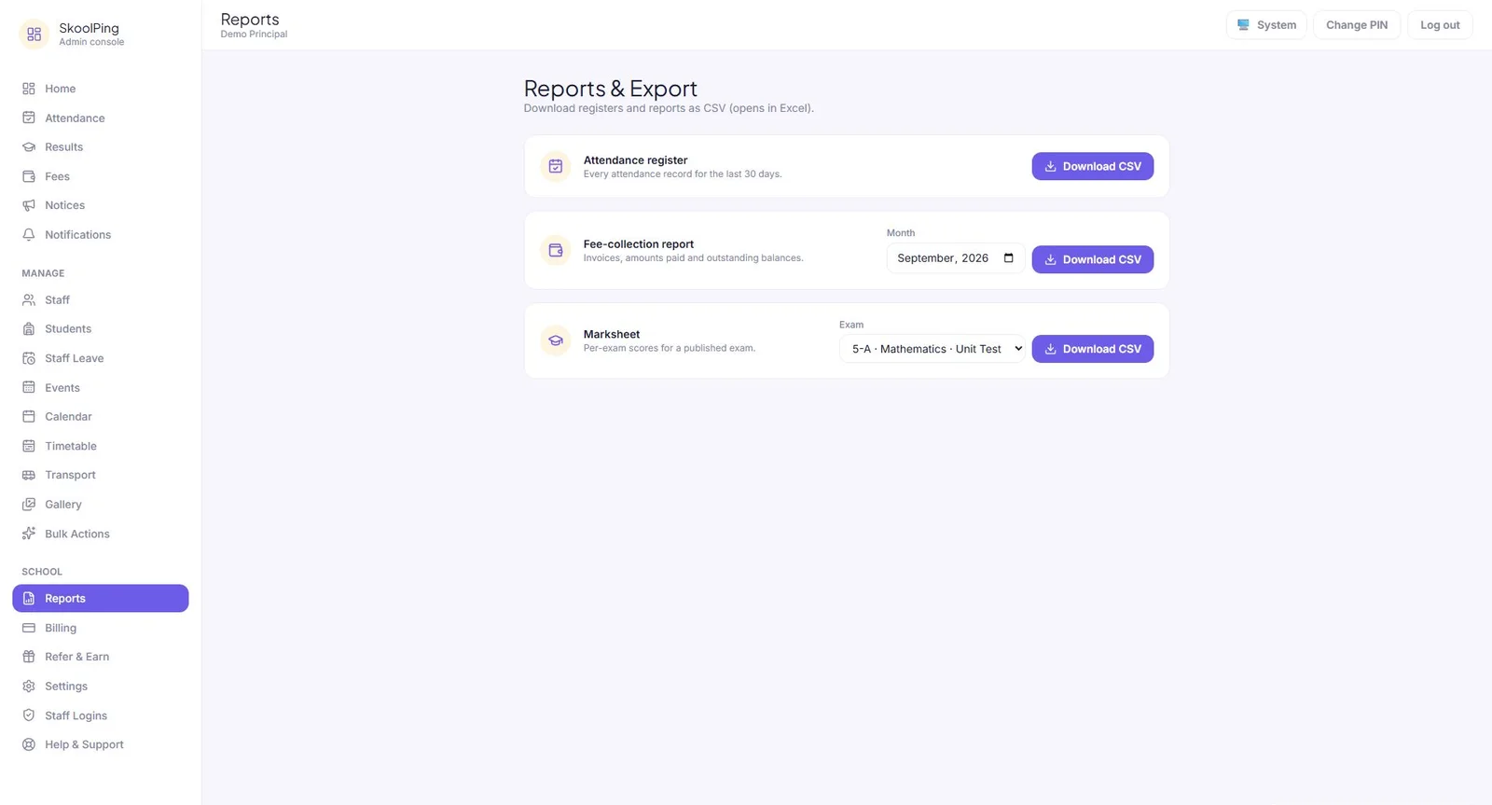
Task: Open the Exam dropdown for Marksheet
Action: 932,349
